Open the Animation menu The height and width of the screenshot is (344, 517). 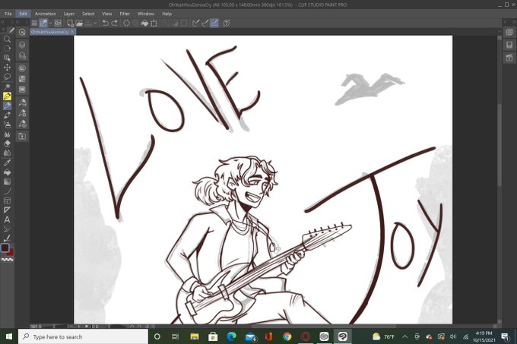click(x=46, y=14)
